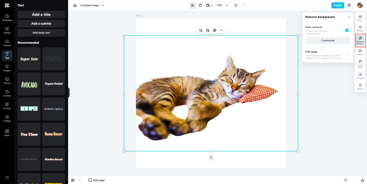
Task: Redo the last undone action
Action: [243, 5]
